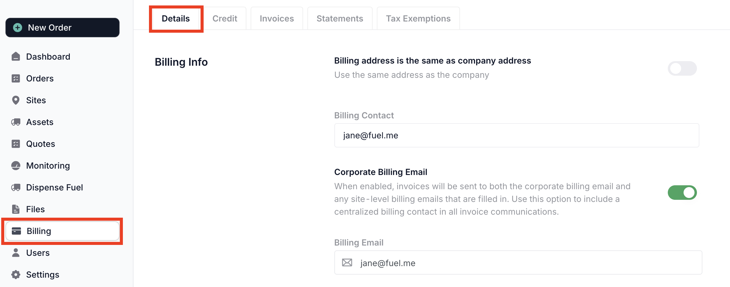Go to the Statements tab
The width and height of the screenshot is (730, 287).
340,18
